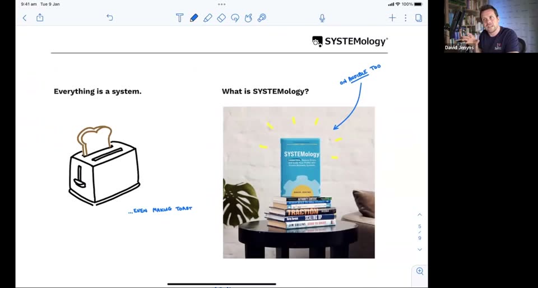Click the David Jenyns video thumbnail
538x288 pixels.
coord(491,26)
